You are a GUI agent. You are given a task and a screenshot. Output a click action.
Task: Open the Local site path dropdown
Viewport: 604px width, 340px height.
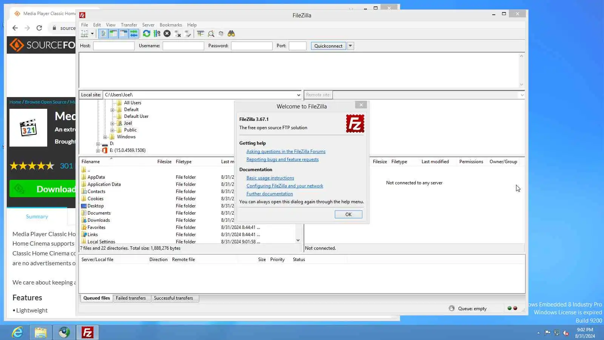tap(298, 95)
